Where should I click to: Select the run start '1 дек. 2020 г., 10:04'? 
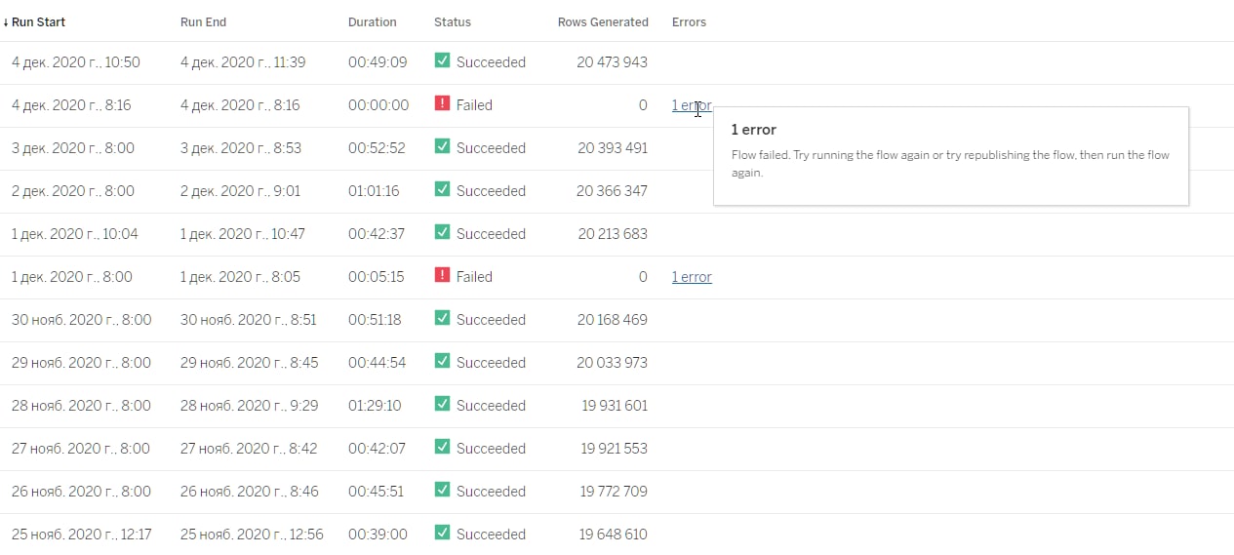75,234
